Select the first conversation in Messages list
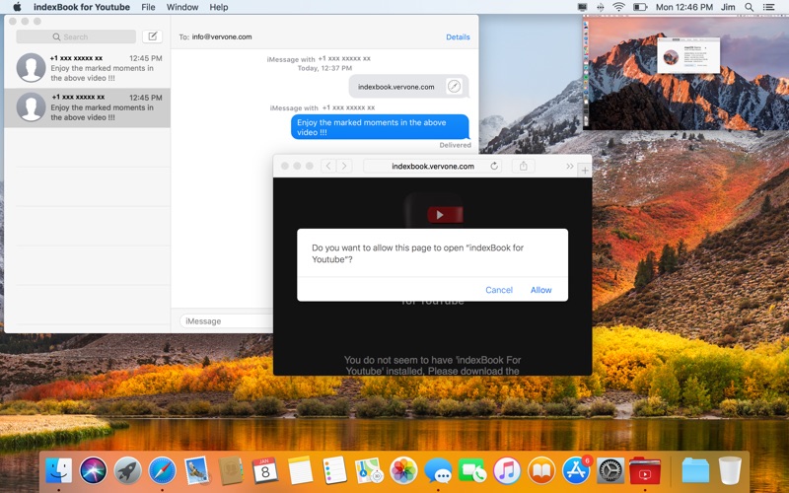 pos(87,68)
